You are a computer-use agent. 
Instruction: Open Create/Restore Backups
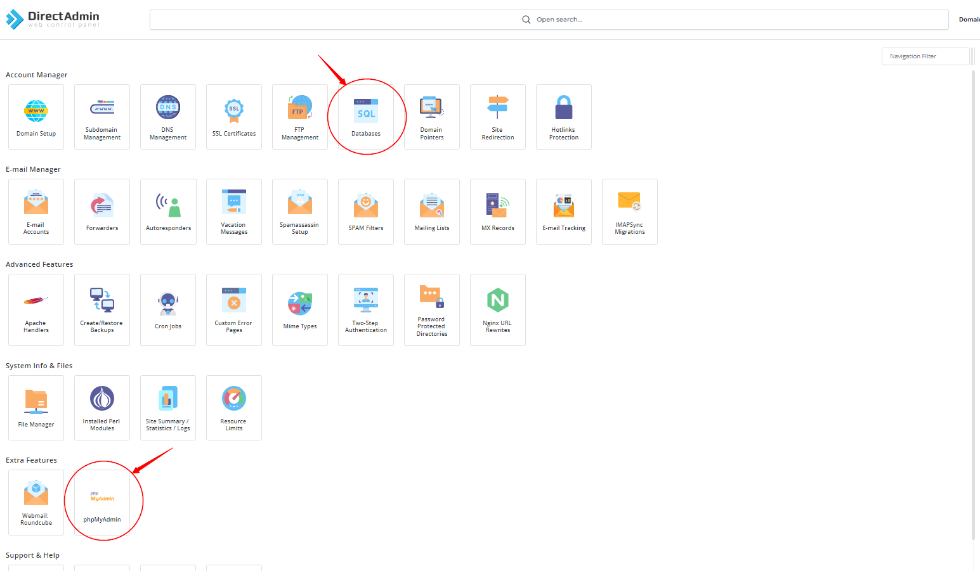click(x=102, y=310)
